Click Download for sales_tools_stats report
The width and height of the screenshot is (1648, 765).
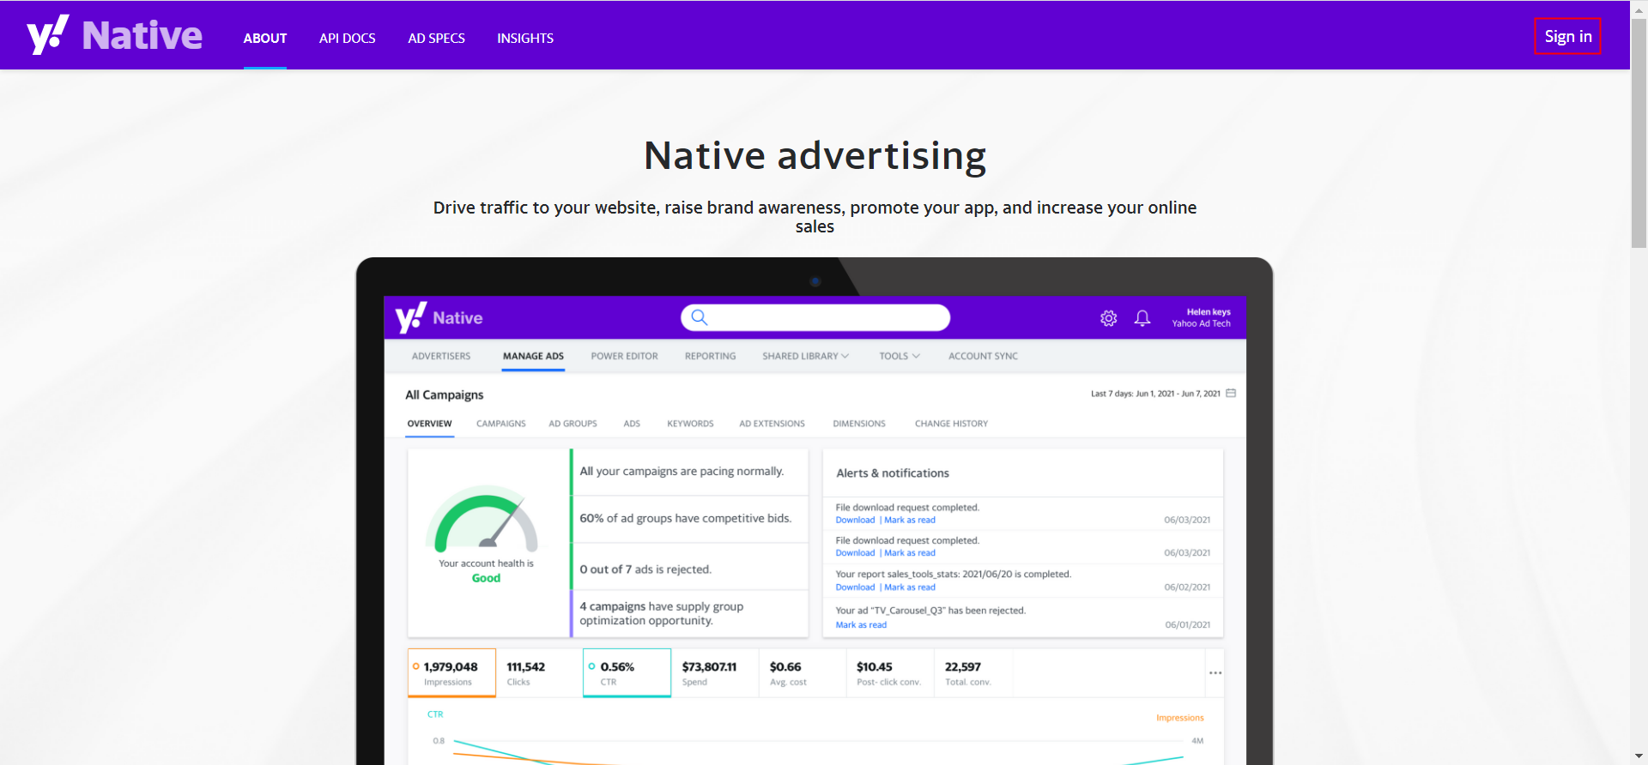[855, 587]
